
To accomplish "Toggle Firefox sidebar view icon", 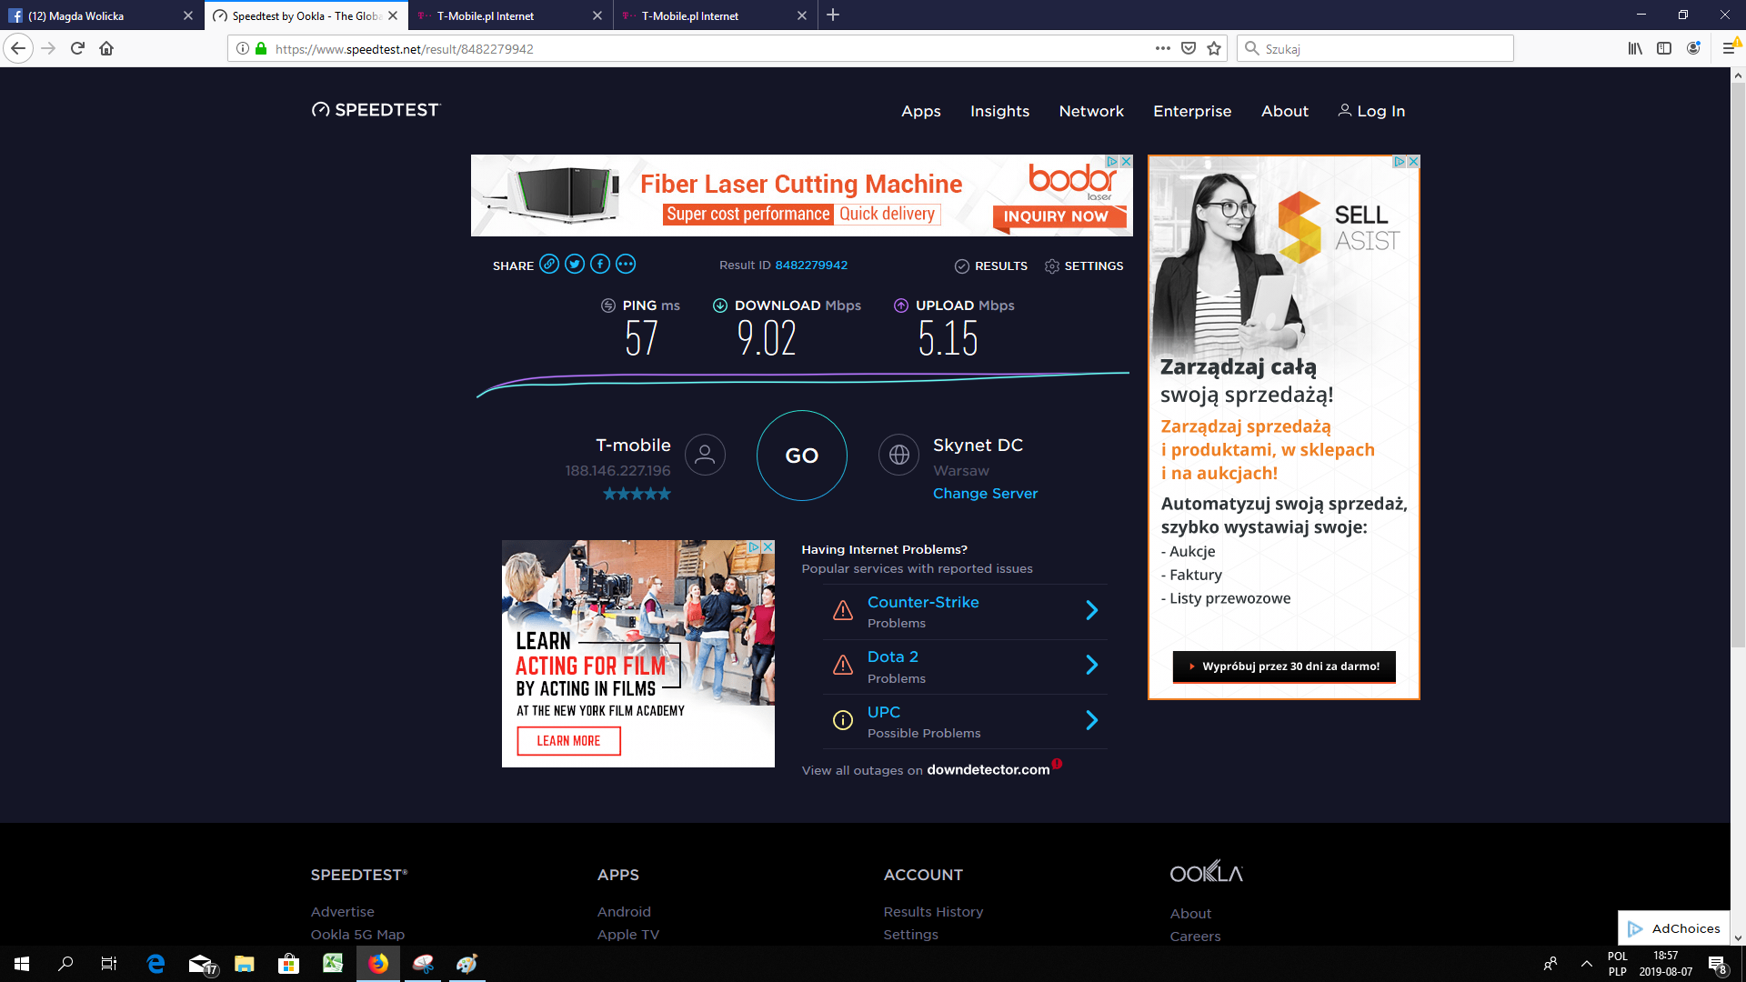I will (x=1664, y=48).
